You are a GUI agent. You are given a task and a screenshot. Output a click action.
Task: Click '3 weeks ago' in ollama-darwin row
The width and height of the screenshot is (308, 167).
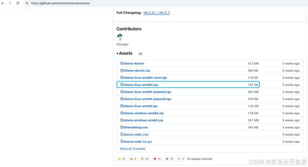(x=291, y=64)
